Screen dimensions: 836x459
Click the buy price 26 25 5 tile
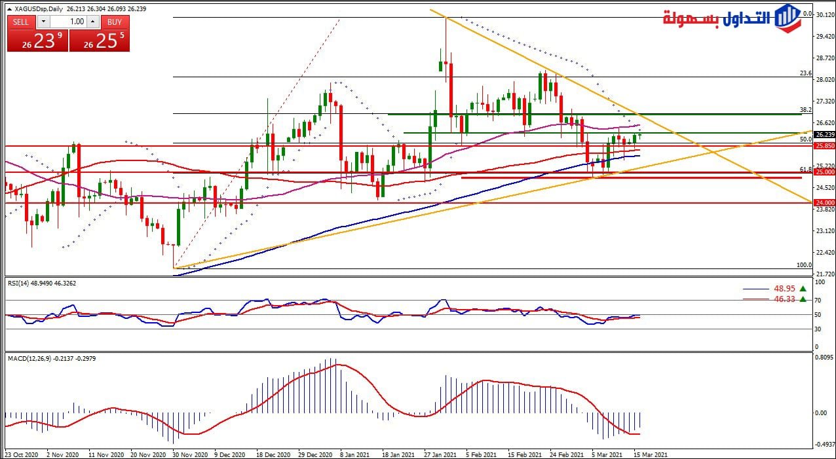coord(99,40)
